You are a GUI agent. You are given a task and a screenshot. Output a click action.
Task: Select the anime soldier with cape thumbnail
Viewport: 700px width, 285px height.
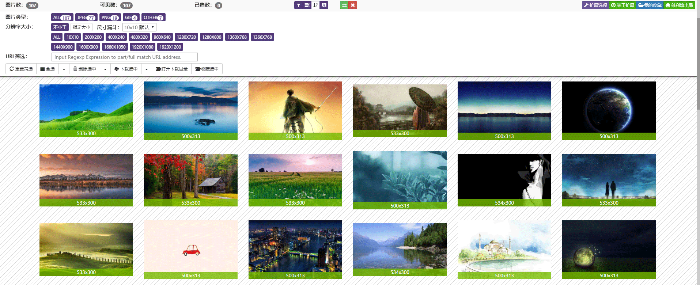point(295,111)
